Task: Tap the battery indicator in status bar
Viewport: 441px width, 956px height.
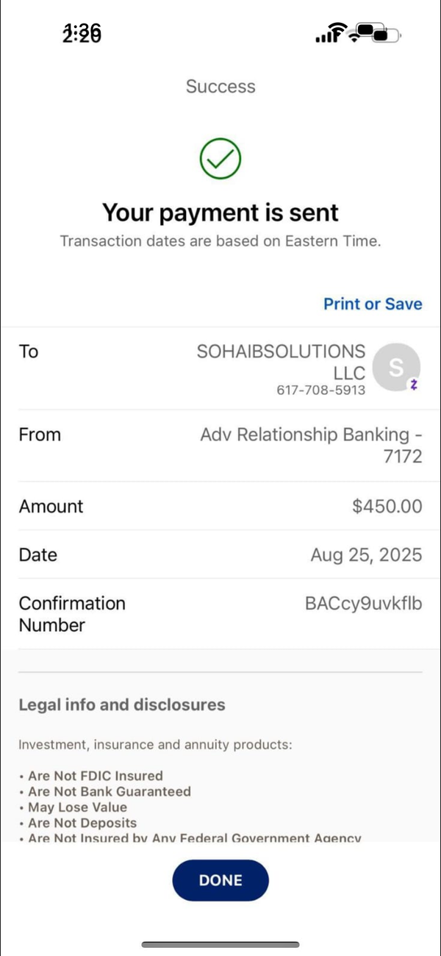Action: 378,33
